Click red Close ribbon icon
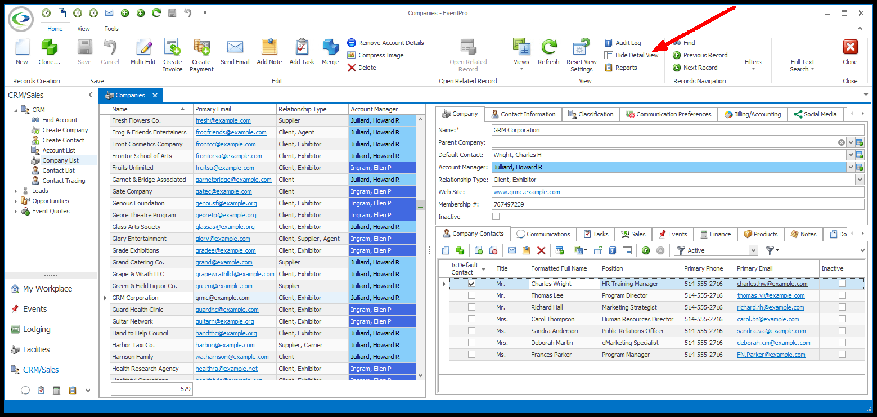 coord(850,47)
